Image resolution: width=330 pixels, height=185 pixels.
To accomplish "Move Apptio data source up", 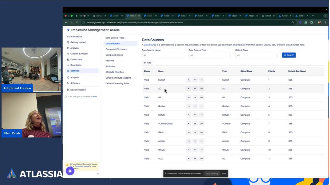I will click(188, 141).
